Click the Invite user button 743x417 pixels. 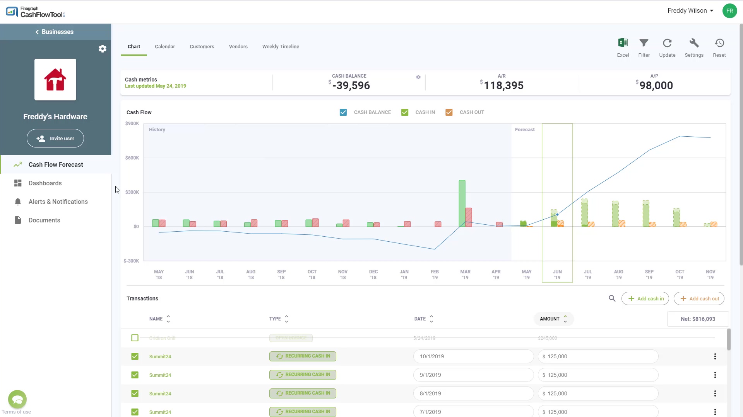coord(55,138)
